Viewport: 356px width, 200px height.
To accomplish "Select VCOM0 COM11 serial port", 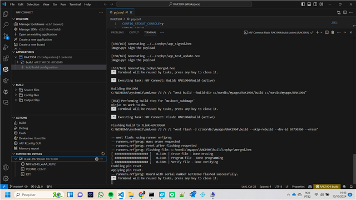I will coord(36,169).
